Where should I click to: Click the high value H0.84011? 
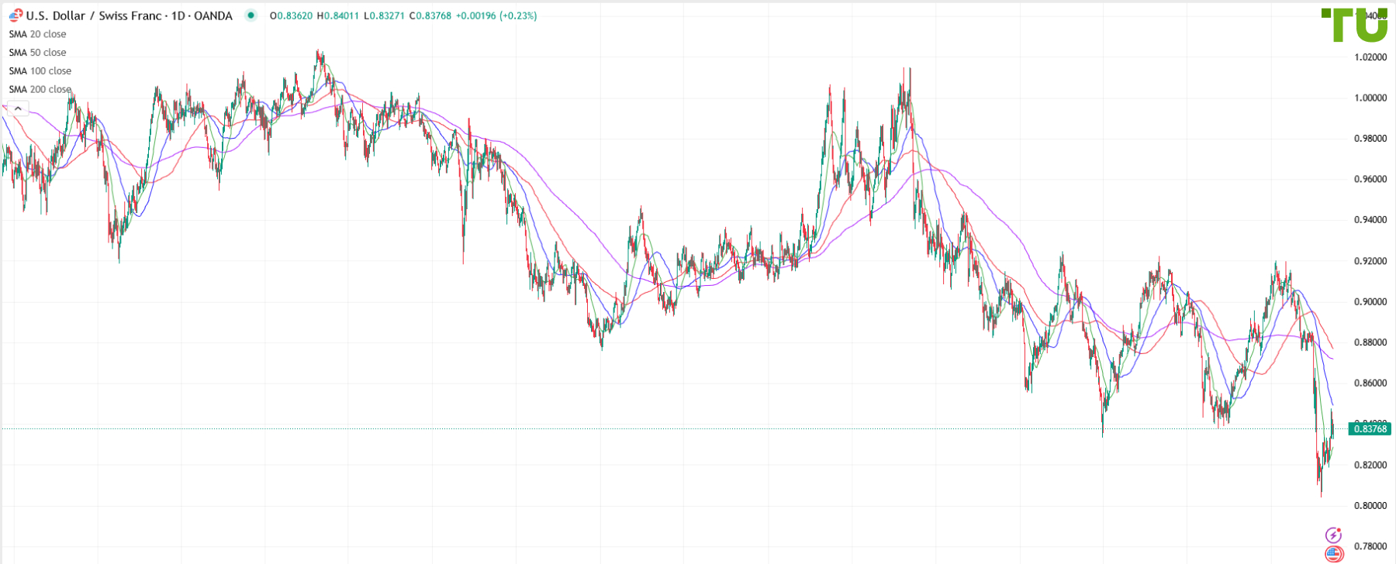coord(338,15)
